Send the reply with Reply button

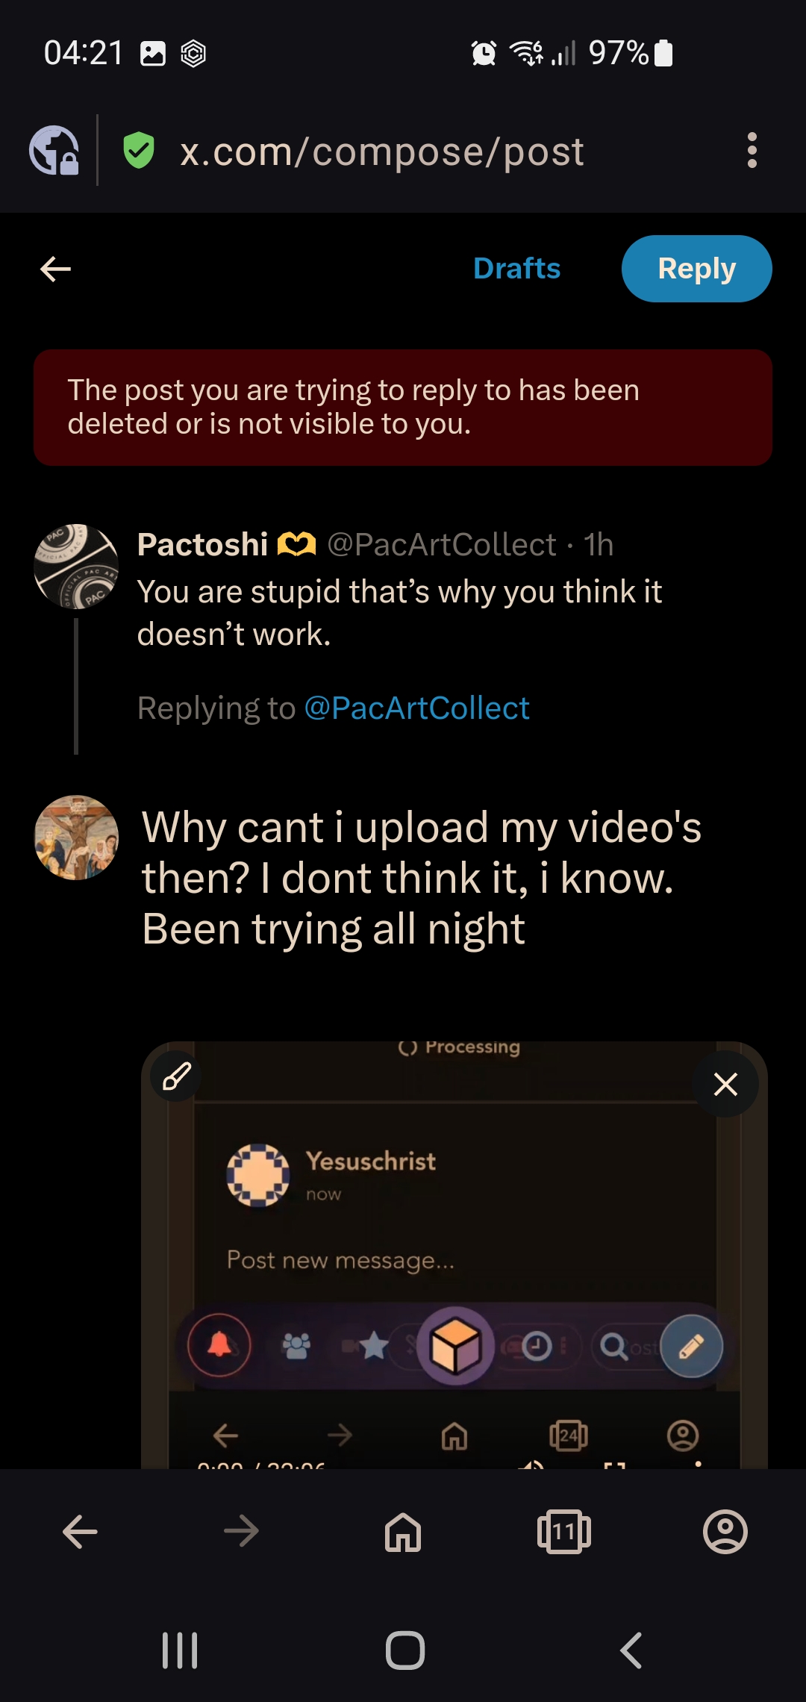696,269
